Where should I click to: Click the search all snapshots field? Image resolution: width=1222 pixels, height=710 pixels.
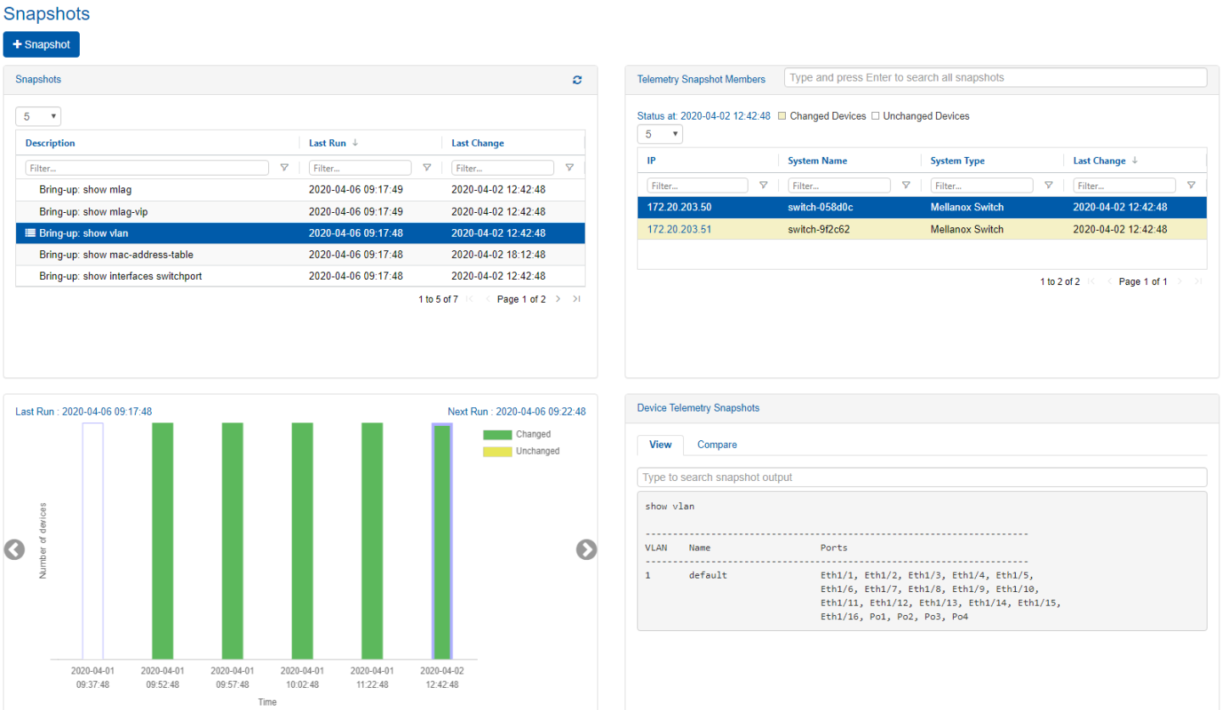click(995, 78)
